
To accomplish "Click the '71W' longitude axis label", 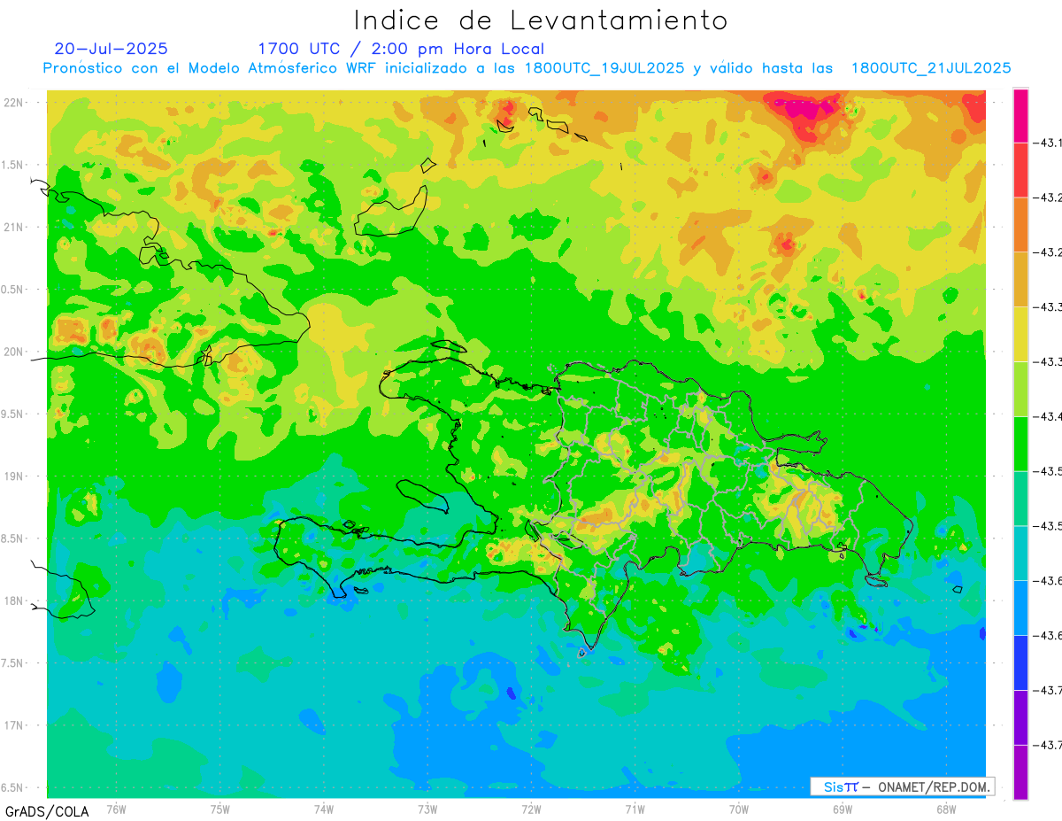I will coord(635,809).
